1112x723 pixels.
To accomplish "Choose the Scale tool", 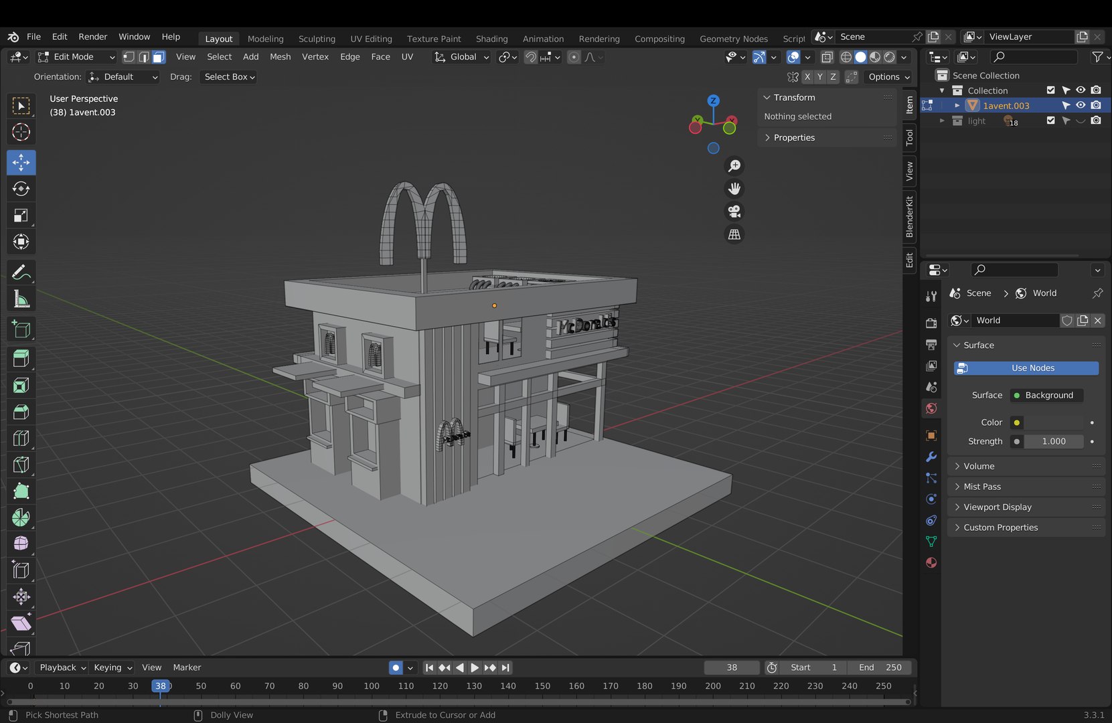I will (x=21, y=216).
